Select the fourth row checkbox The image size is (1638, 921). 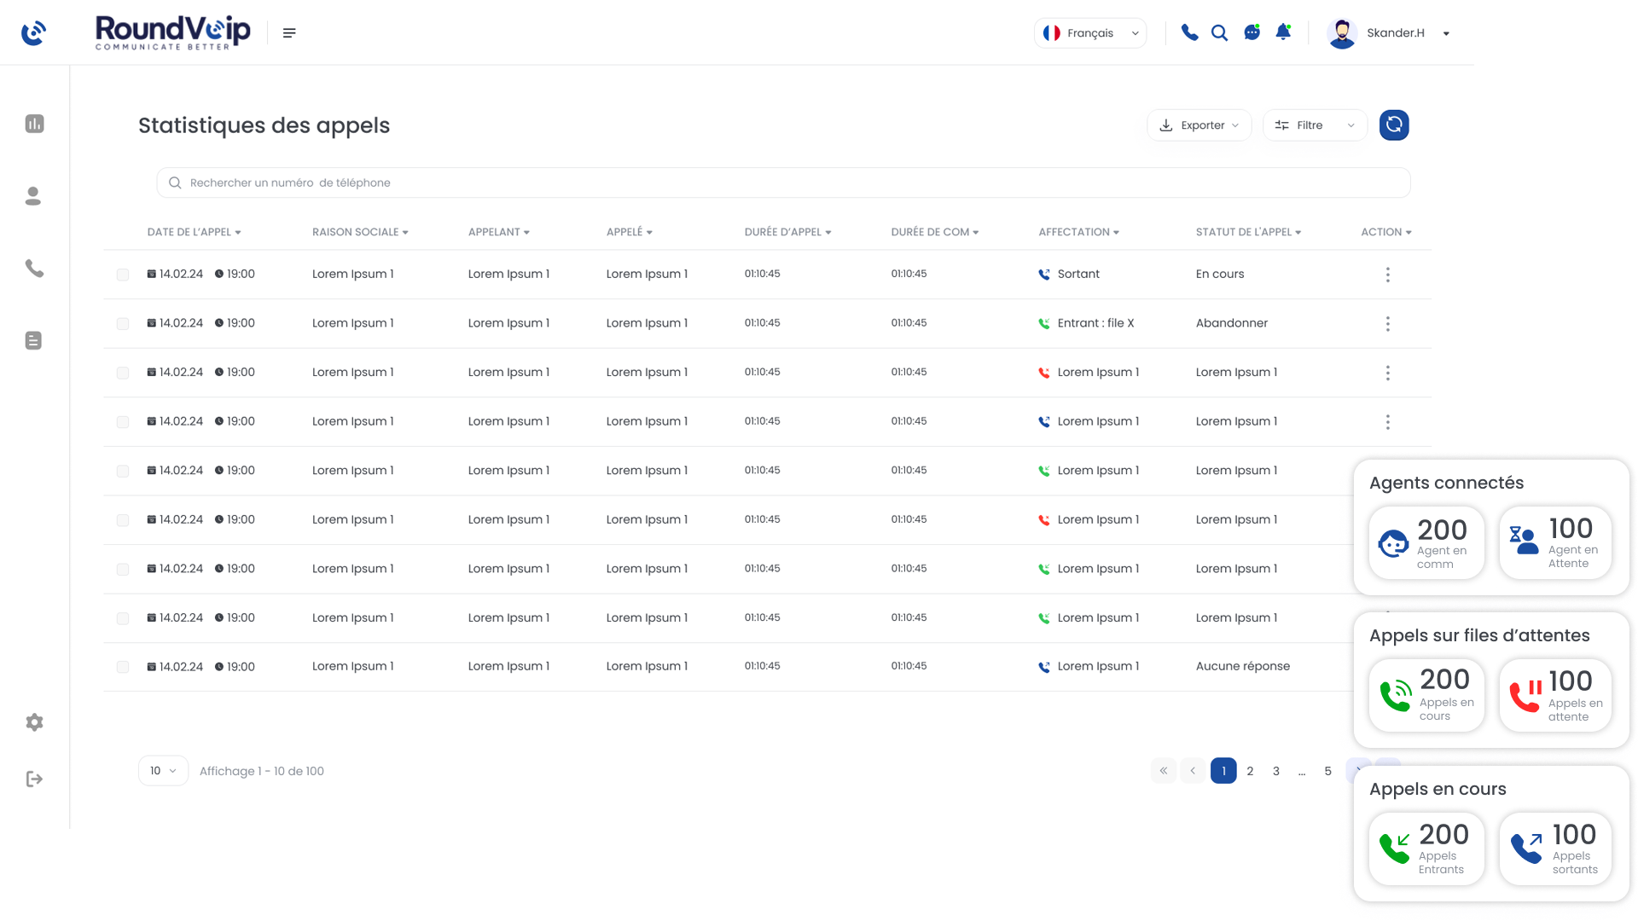[123, 422]
